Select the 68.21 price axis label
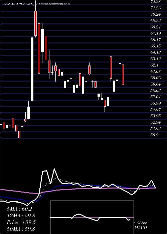The height and width of the screenshot is (234, 167). [156, 27]
